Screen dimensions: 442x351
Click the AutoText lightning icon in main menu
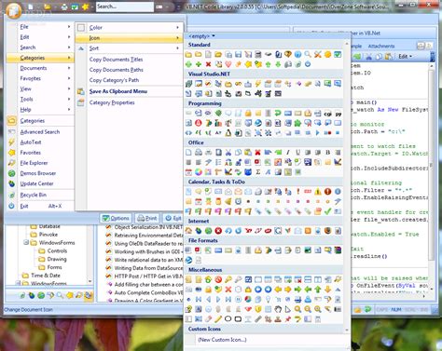pyautogui.click(x=12, y=142)
